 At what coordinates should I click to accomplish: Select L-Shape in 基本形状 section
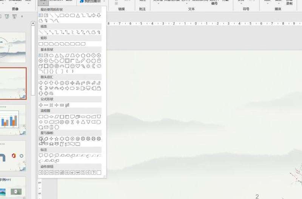tap(78, 61)
